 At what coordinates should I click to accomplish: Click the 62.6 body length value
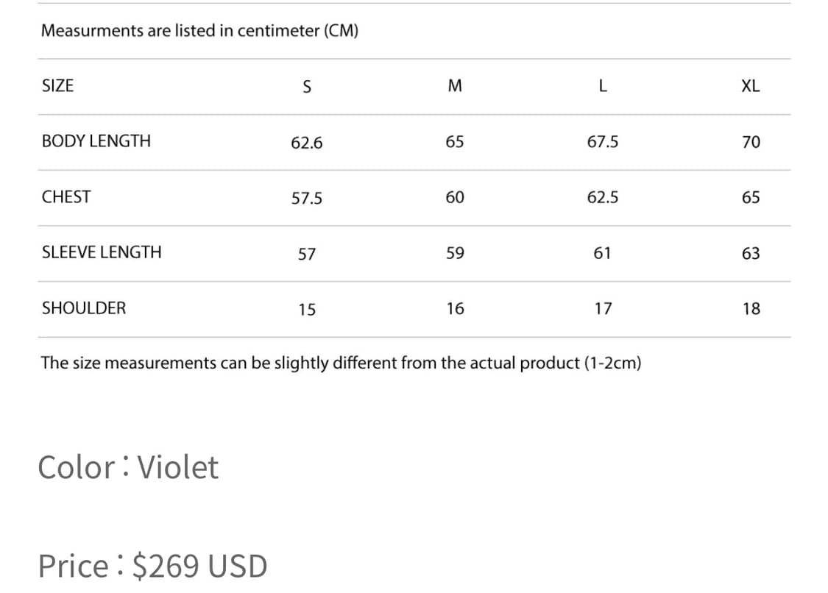pyautogui.click(x=307, y=143)
